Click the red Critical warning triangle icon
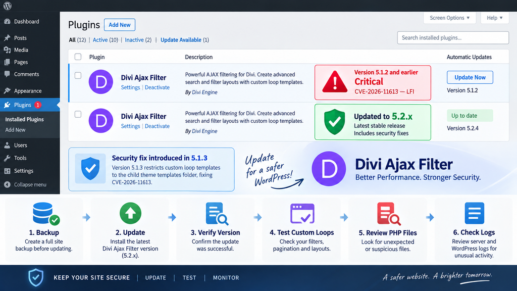 [335, 82]
